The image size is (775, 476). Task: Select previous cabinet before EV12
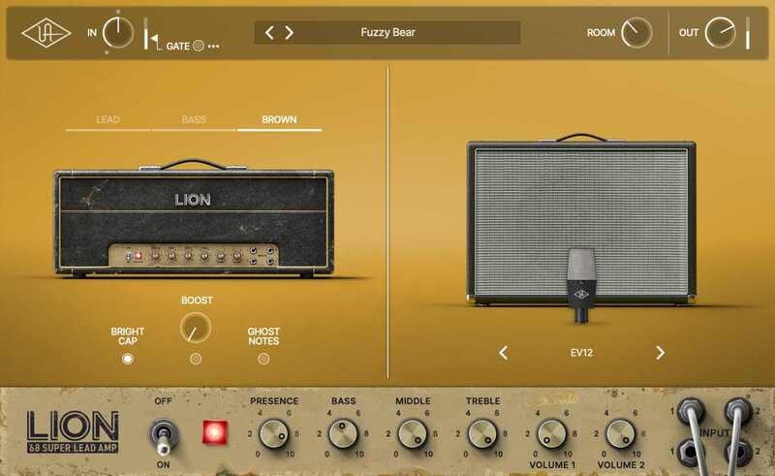pos(503,353)
